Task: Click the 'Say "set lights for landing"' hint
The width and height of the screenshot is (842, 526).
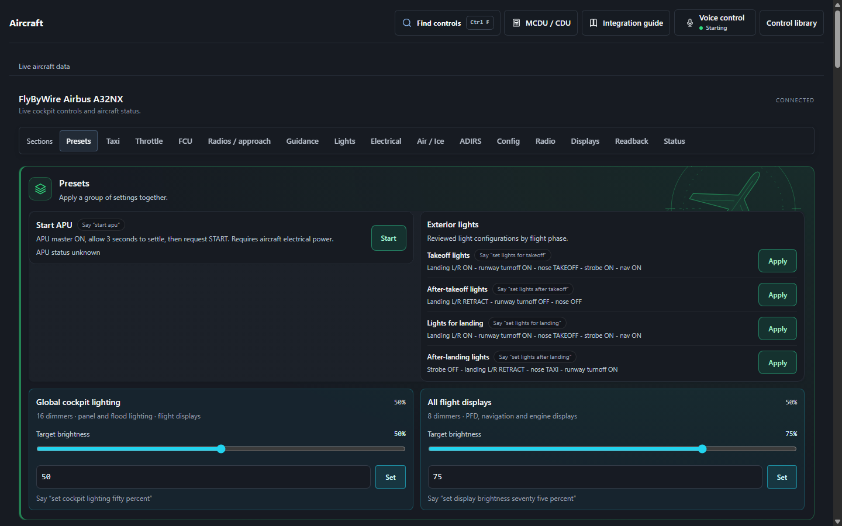Action: [527, 323]
